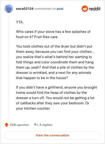Click the "Fruit flies care" paragraph

pyautogui.click(x=53, y=34)
